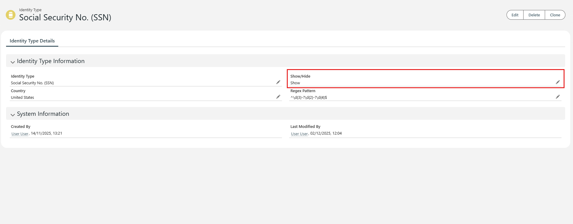This screenshot has height=224, width=573.
Task: Collapse the Identity Type Information section
Action: tap(13, 62)
